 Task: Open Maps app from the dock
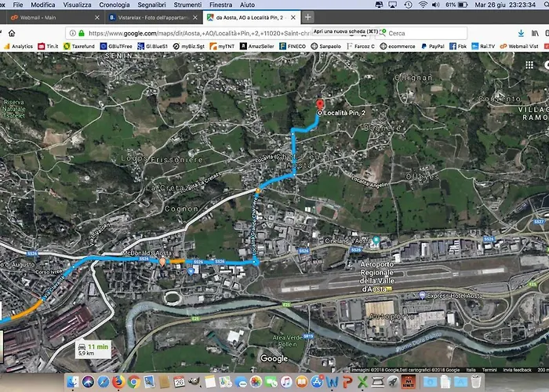click(x=225, y=382)
